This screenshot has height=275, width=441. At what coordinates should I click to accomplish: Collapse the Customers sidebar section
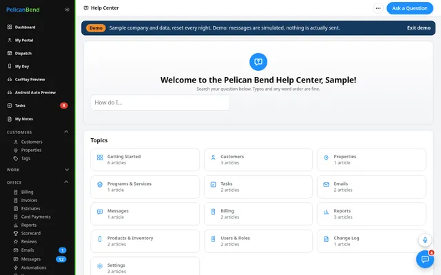(66, 131)
